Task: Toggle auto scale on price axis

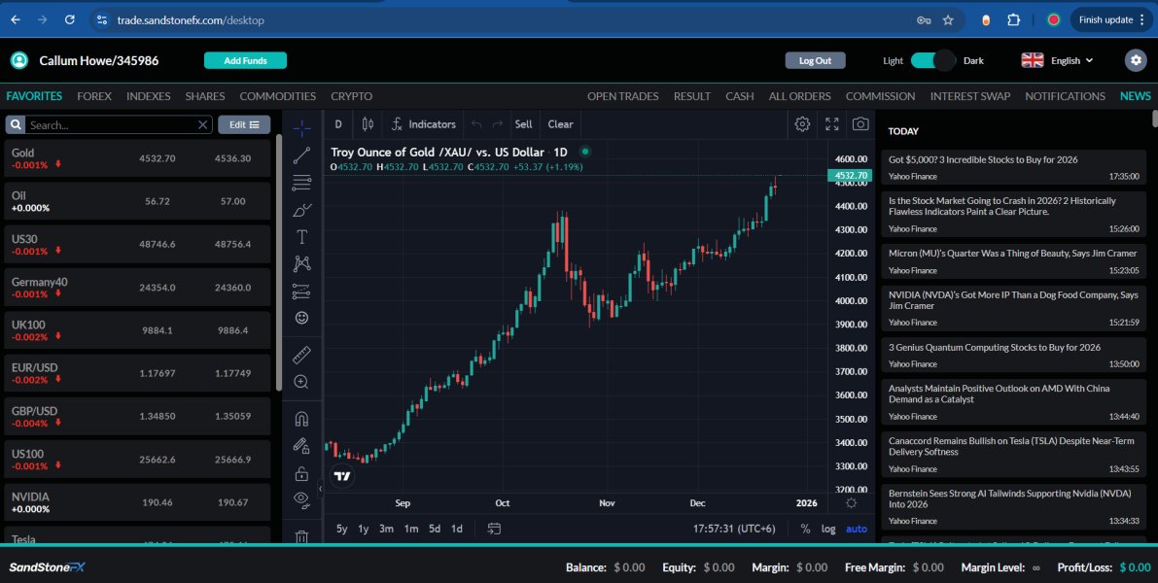Action: tap(856, 529)
